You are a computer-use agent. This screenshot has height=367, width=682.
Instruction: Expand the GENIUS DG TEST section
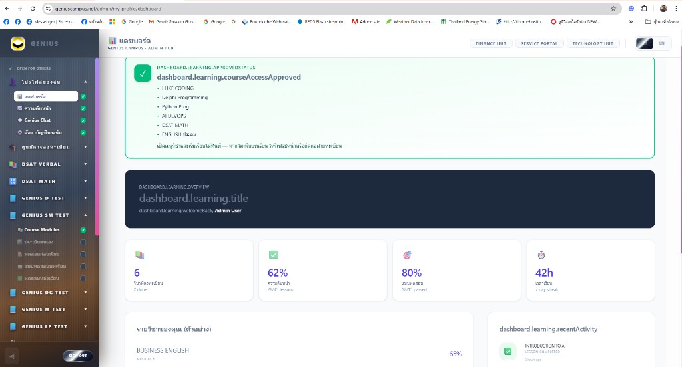(x=85, y=293)
